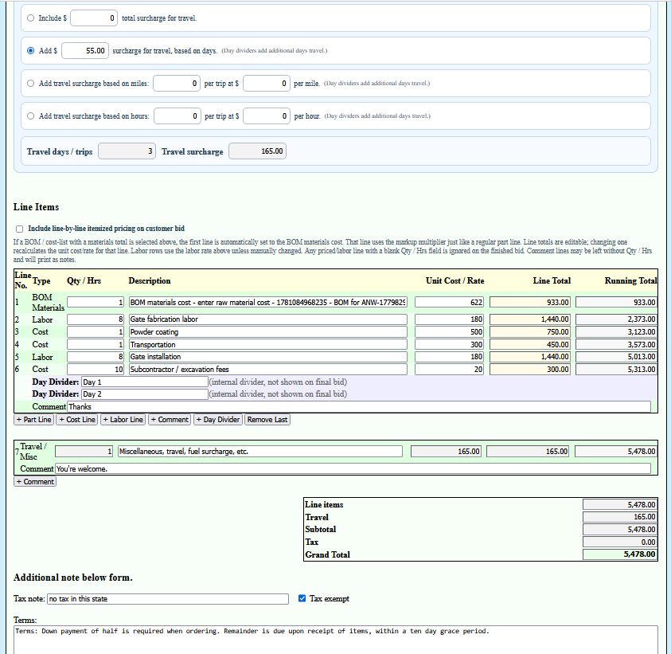Screen dimensions: 671x654
Task: Select travel surcharge based on hours radio
Action: tap(30, 116)
